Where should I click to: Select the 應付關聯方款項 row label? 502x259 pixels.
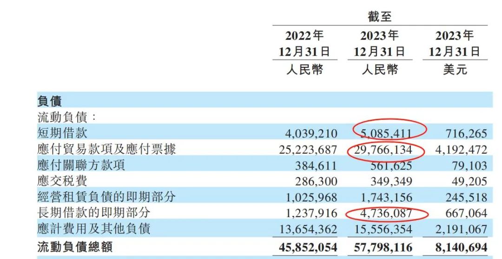click(x=81, y=165)
